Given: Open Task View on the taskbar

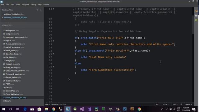Looking at the screenshot, I should coord(17,109).
